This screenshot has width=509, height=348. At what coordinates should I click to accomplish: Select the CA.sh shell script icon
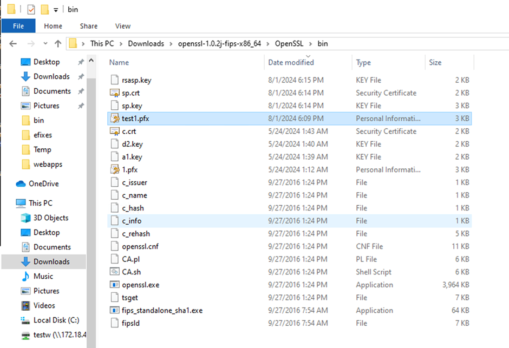(114, 272)
